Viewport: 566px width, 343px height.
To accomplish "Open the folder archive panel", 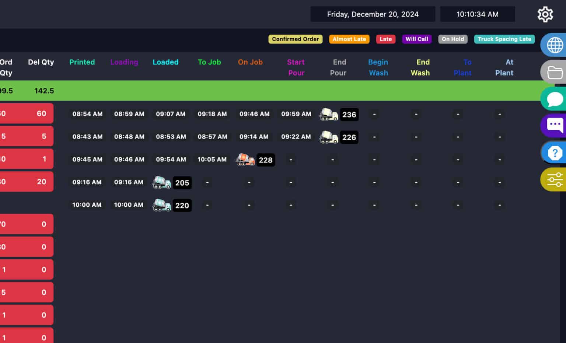I will pos(555,71).
